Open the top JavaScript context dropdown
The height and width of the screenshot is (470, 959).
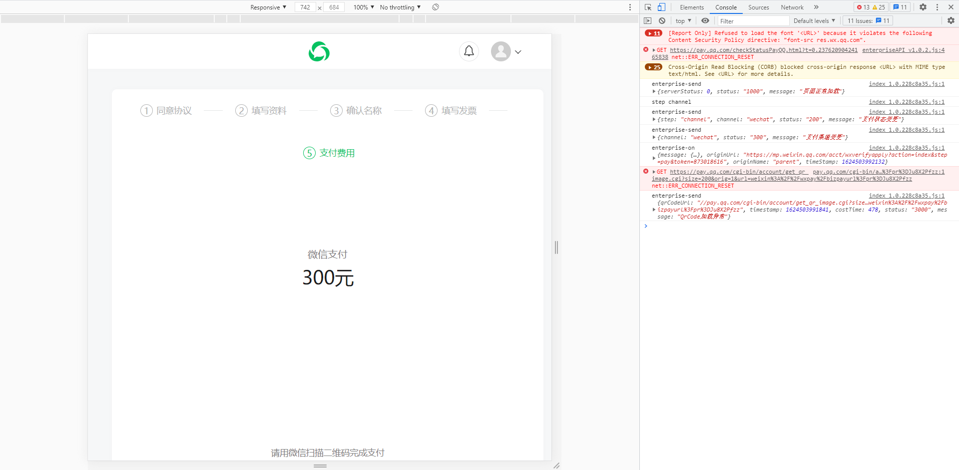[683, 20]
